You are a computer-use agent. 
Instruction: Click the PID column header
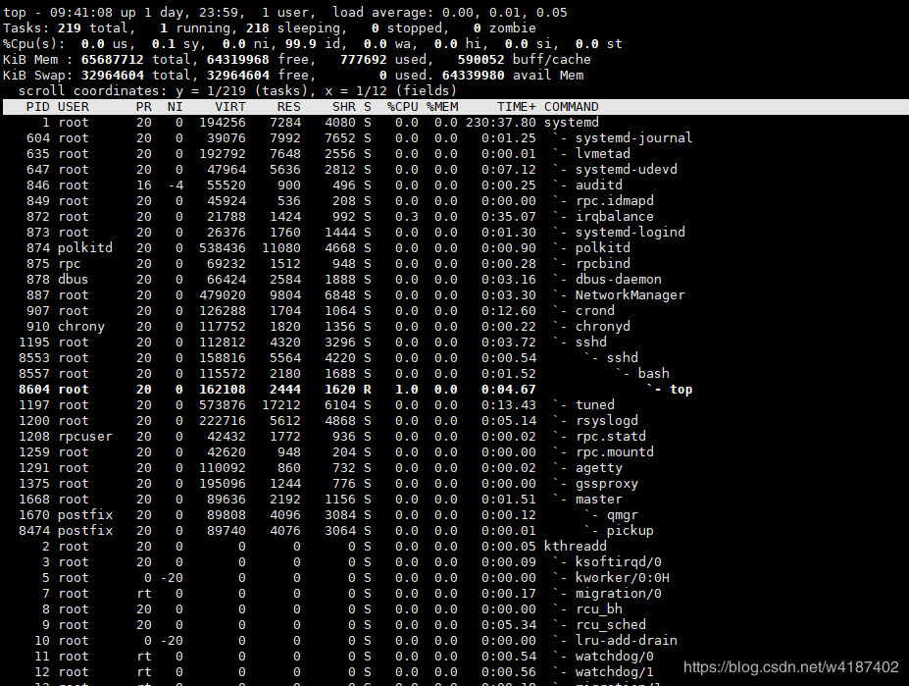pos(37,107)
